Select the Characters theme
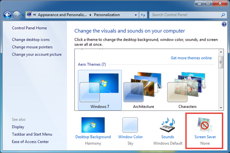This screenshot has width=230, height=153. (187, 90)
